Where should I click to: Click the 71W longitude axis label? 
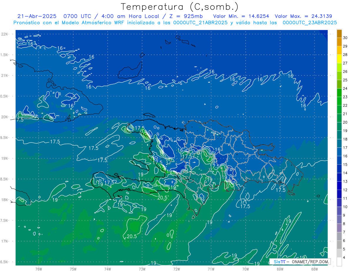pyautogui.click(x=211, y=269)
